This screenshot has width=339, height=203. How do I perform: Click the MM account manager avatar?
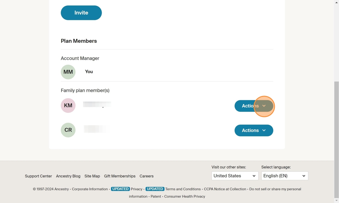point(68,72)
